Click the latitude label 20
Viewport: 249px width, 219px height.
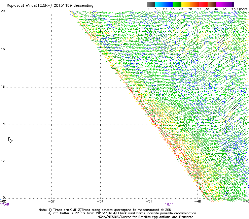(3, 11)
